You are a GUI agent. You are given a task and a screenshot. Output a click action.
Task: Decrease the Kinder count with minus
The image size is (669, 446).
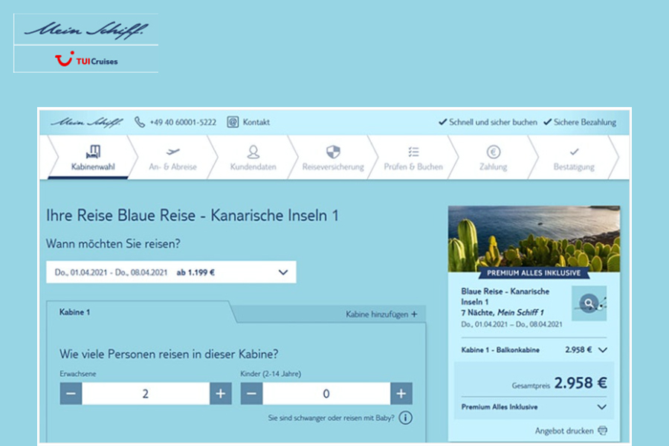point(252,393)
